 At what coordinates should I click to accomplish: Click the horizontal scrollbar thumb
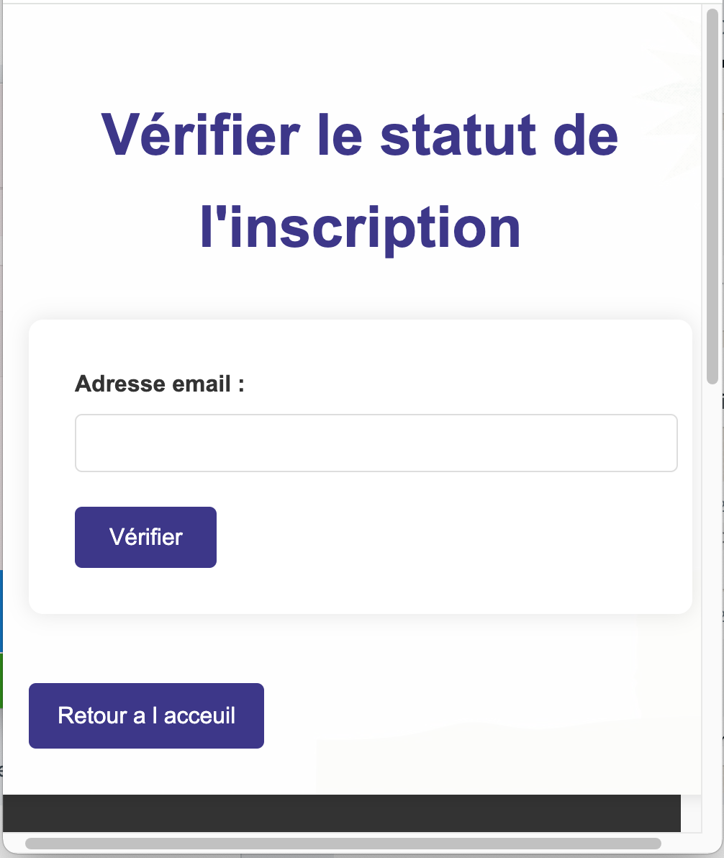[x=345, y=844]
